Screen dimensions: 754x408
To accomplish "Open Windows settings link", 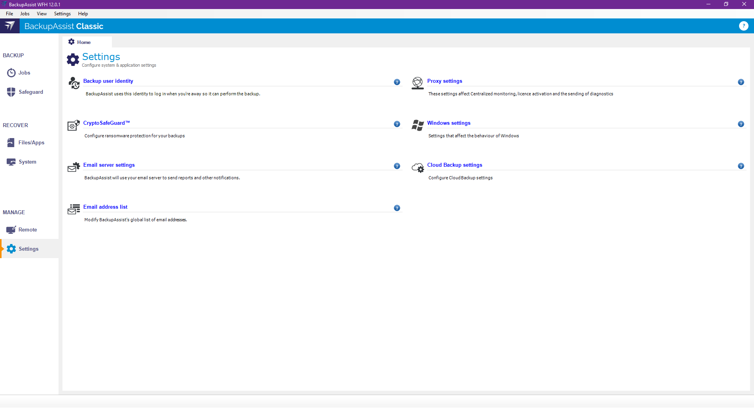I will point(449,123).
